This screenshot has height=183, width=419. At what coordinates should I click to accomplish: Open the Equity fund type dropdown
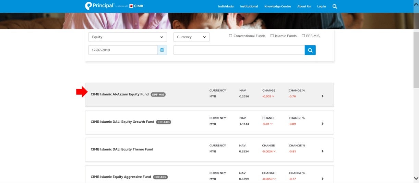[x=128, y=37]
